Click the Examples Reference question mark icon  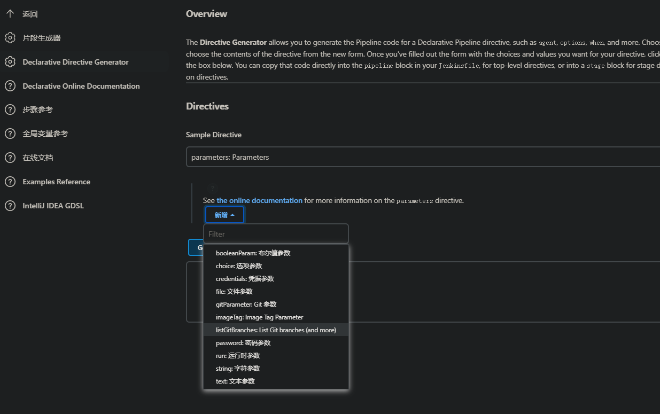click(x=10, y=182)
